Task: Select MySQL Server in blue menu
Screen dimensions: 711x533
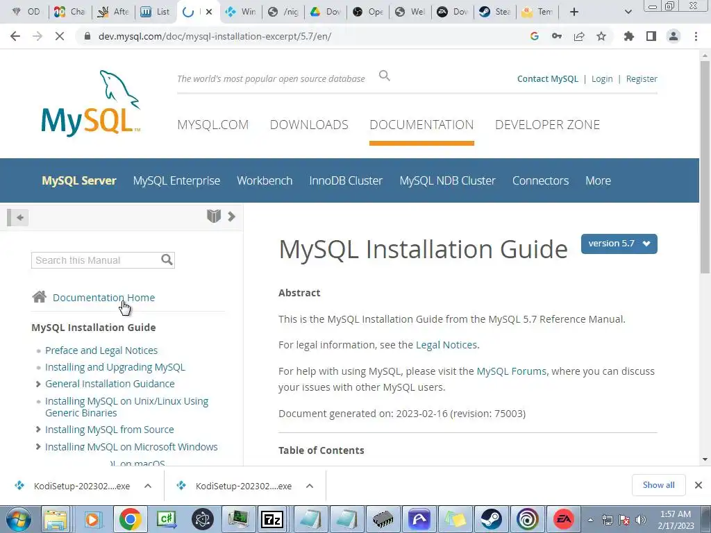Action: pyautogui.click(x=79, y=180)
